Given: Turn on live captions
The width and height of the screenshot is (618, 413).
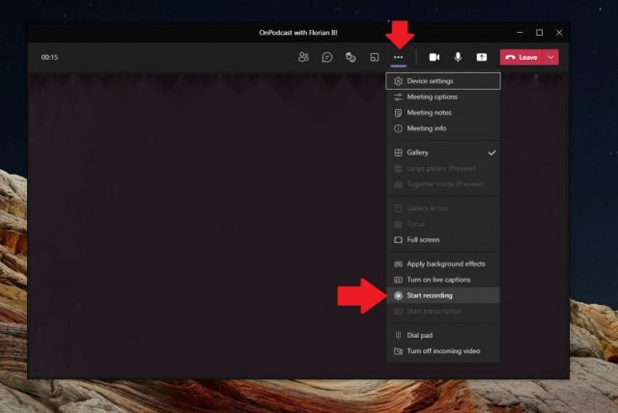Looking at the screenshot, I should point(443,280).
